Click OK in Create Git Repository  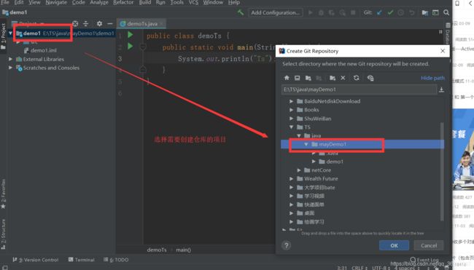pos(395,245)
